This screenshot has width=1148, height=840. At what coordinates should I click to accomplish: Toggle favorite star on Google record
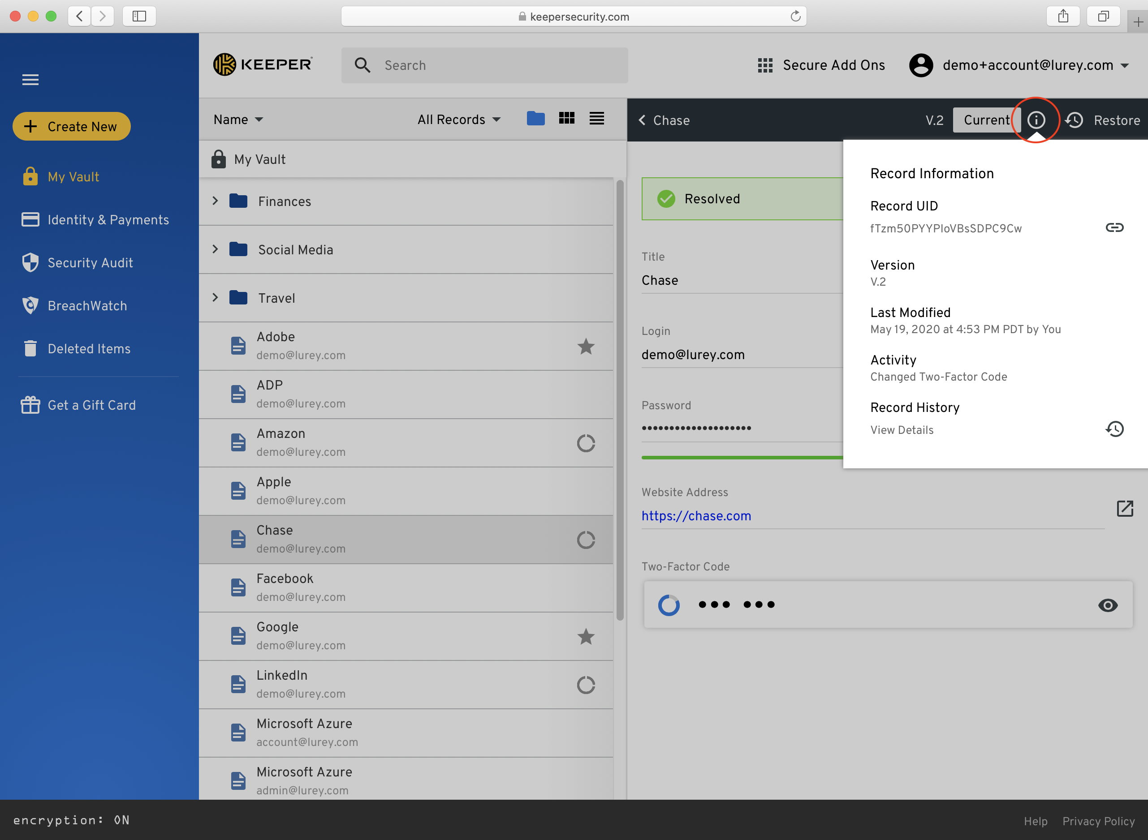click(x=586, y=636)
